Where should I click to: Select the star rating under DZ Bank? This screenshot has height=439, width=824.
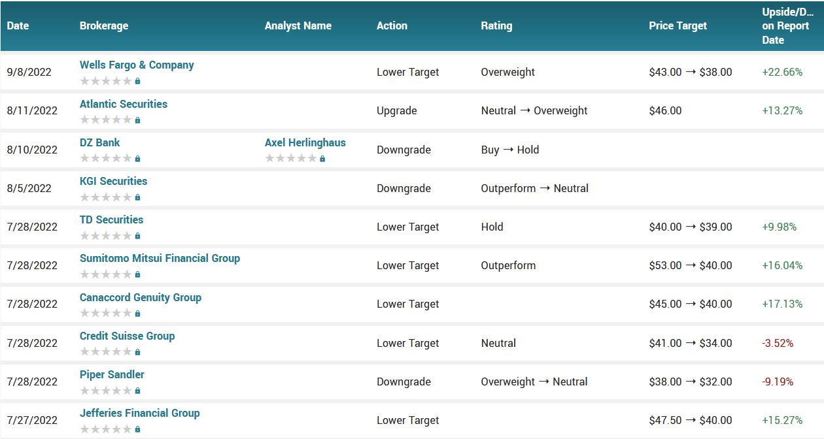pyautogui.click(x=105, y=158)
